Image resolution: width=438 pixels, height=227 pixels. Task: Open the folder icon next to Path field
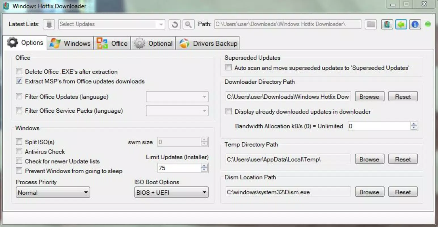pos(371,24)
